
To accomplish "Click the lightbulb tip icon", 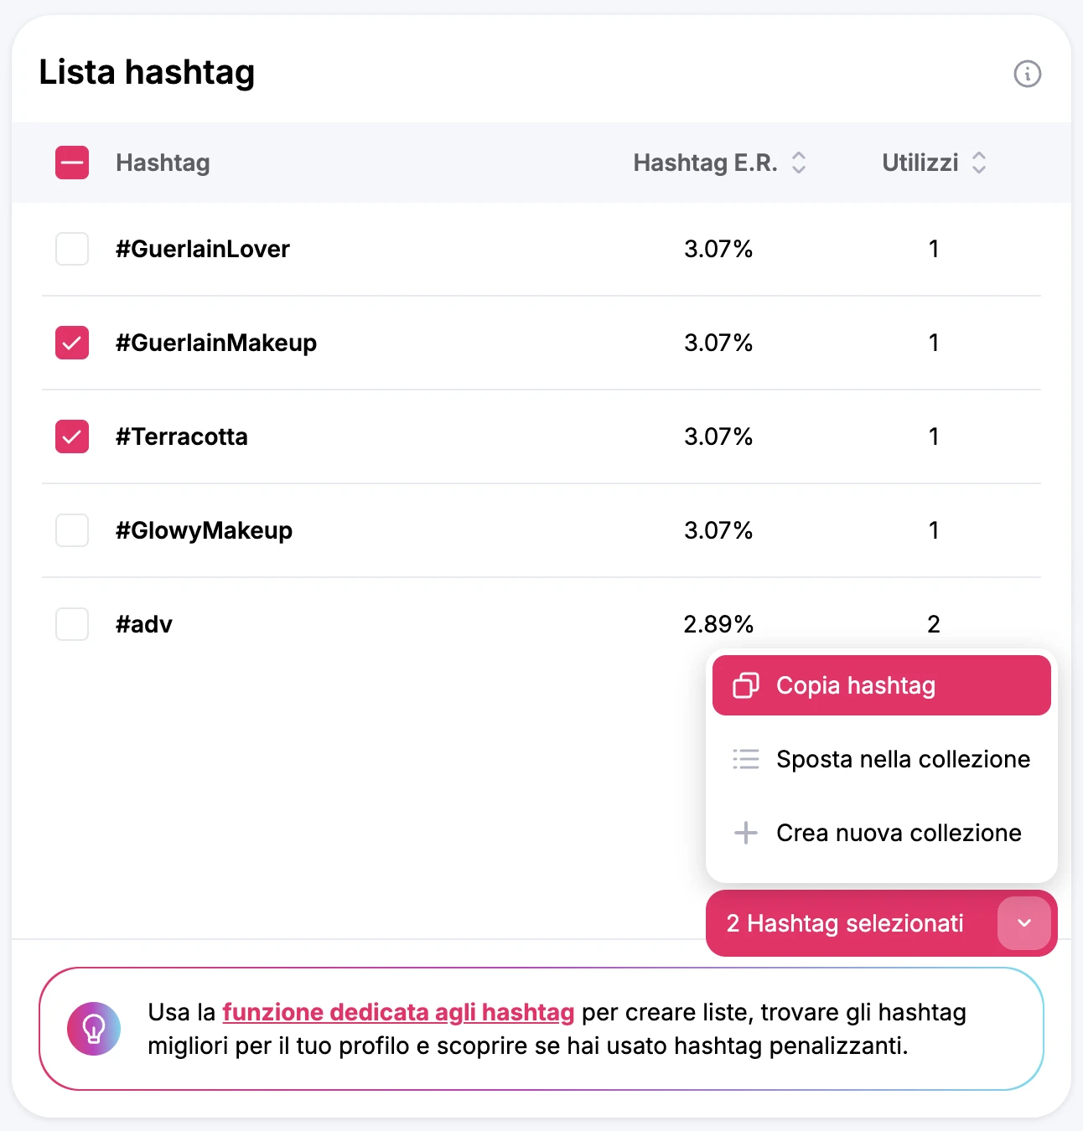I will [x=94, y=1029].
